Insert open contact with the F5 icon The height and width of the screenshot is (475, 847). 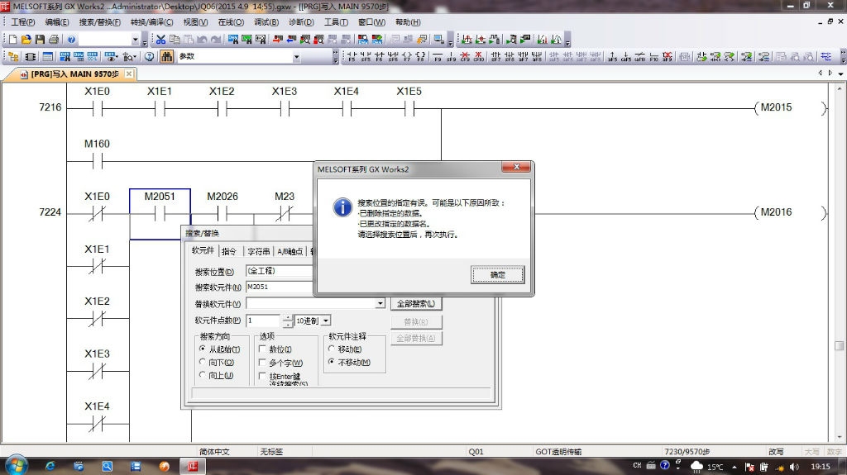click(352, 57)
